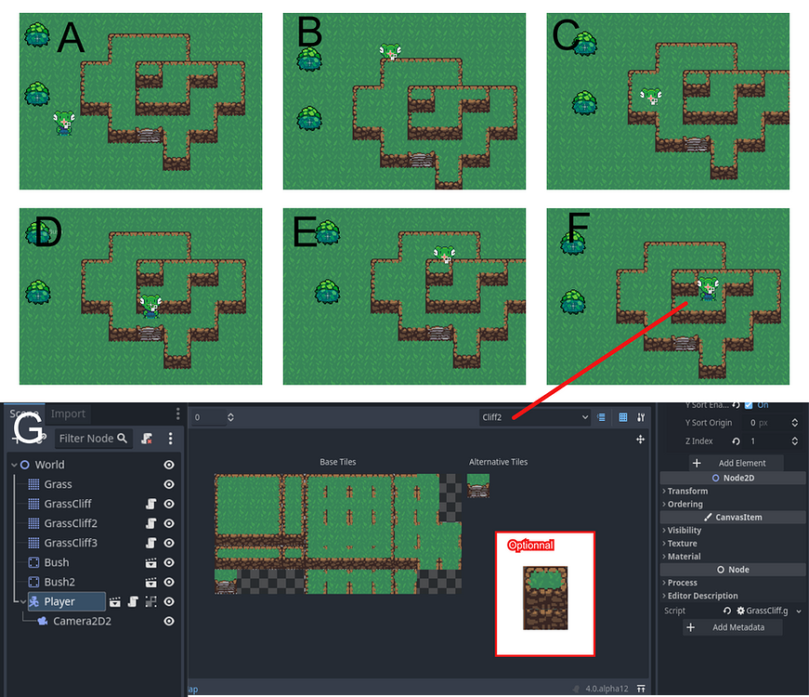Screen dimensions: 809x697
Task: Click the Add Element button
Action: click(737, 463)
